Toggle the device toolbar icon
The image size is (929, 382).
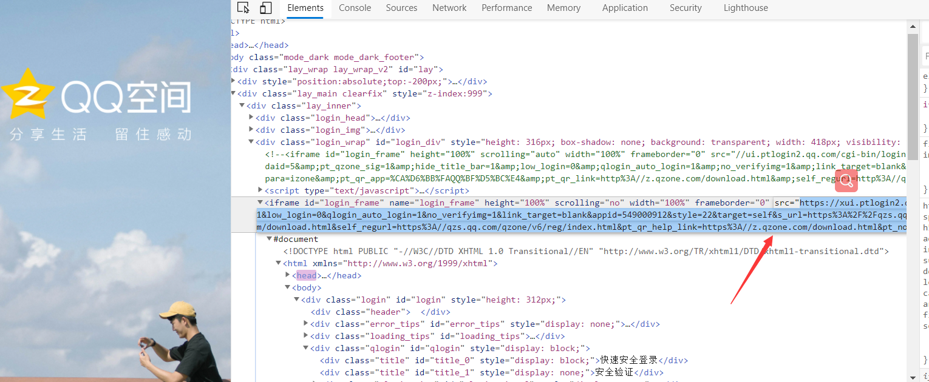tap(265, 8)
